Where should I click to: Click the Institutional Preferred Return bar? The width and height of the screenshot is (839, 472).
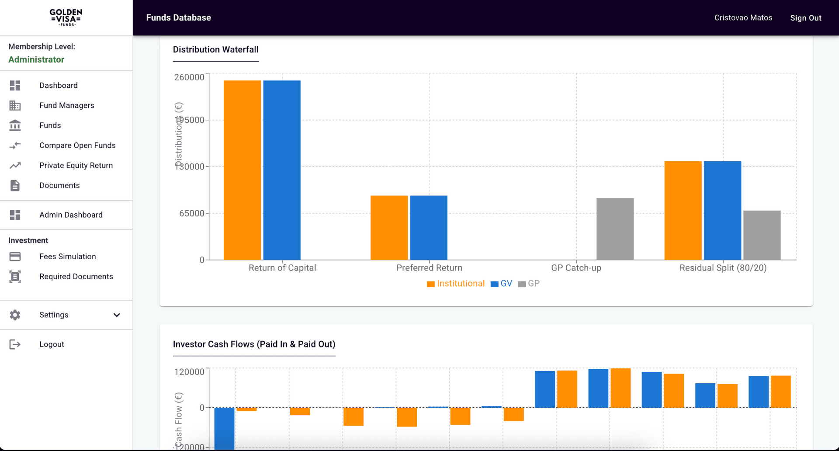click(x=389, y=228)
